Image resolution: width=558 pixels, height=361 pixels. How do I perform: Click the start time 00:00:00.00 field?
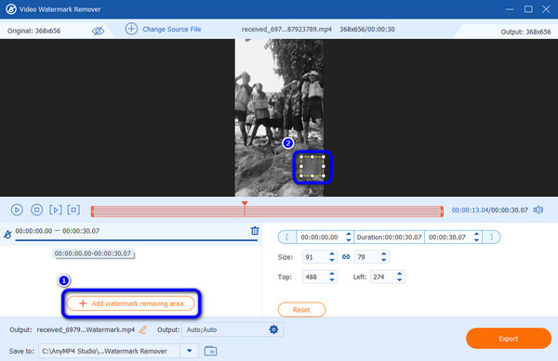point(320,238)
